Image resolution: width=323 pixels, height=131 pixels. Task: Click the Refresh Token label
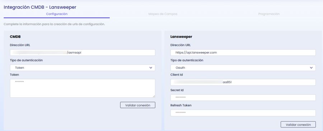coord(181,105)
